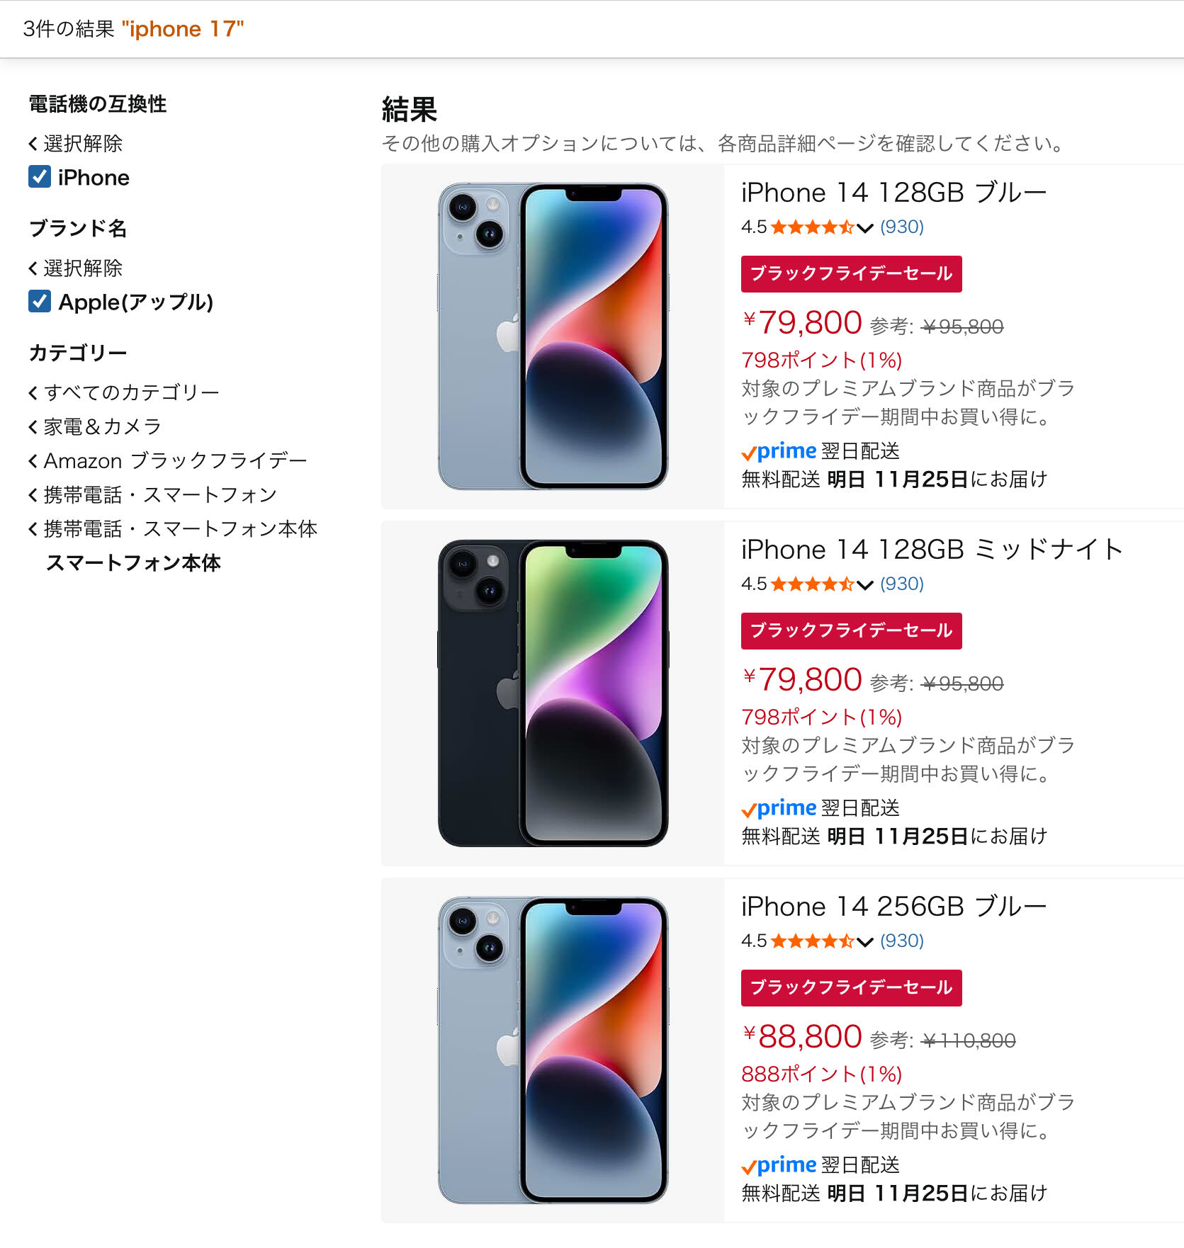Click 選択解除 under 電話機の互換性
Viewport: 1184px width, 1248px height.
tap(75, 143)
